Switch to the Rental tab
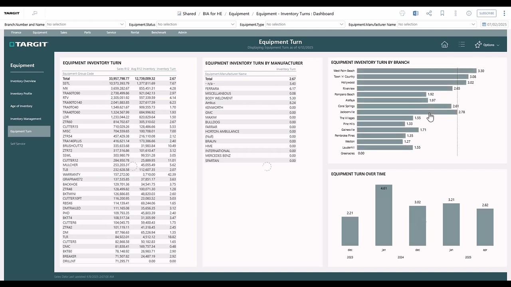 [x=135, y=33]
